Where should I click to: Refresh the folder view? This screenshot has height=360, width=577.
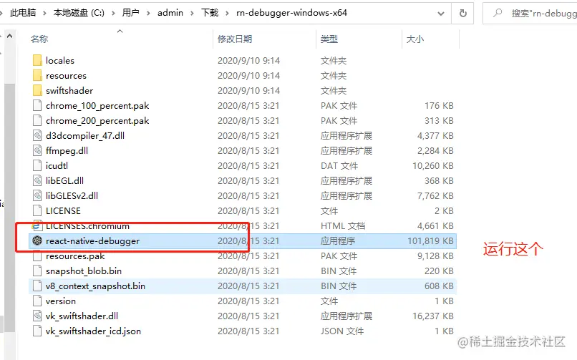click(x=463, y=13)
